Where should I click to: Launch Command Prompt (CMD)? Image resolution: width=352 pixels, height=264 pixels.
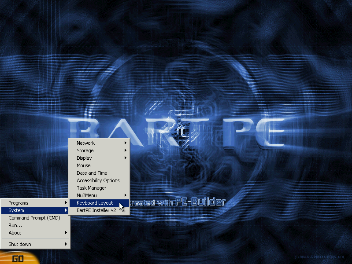(x=35, y=218)
